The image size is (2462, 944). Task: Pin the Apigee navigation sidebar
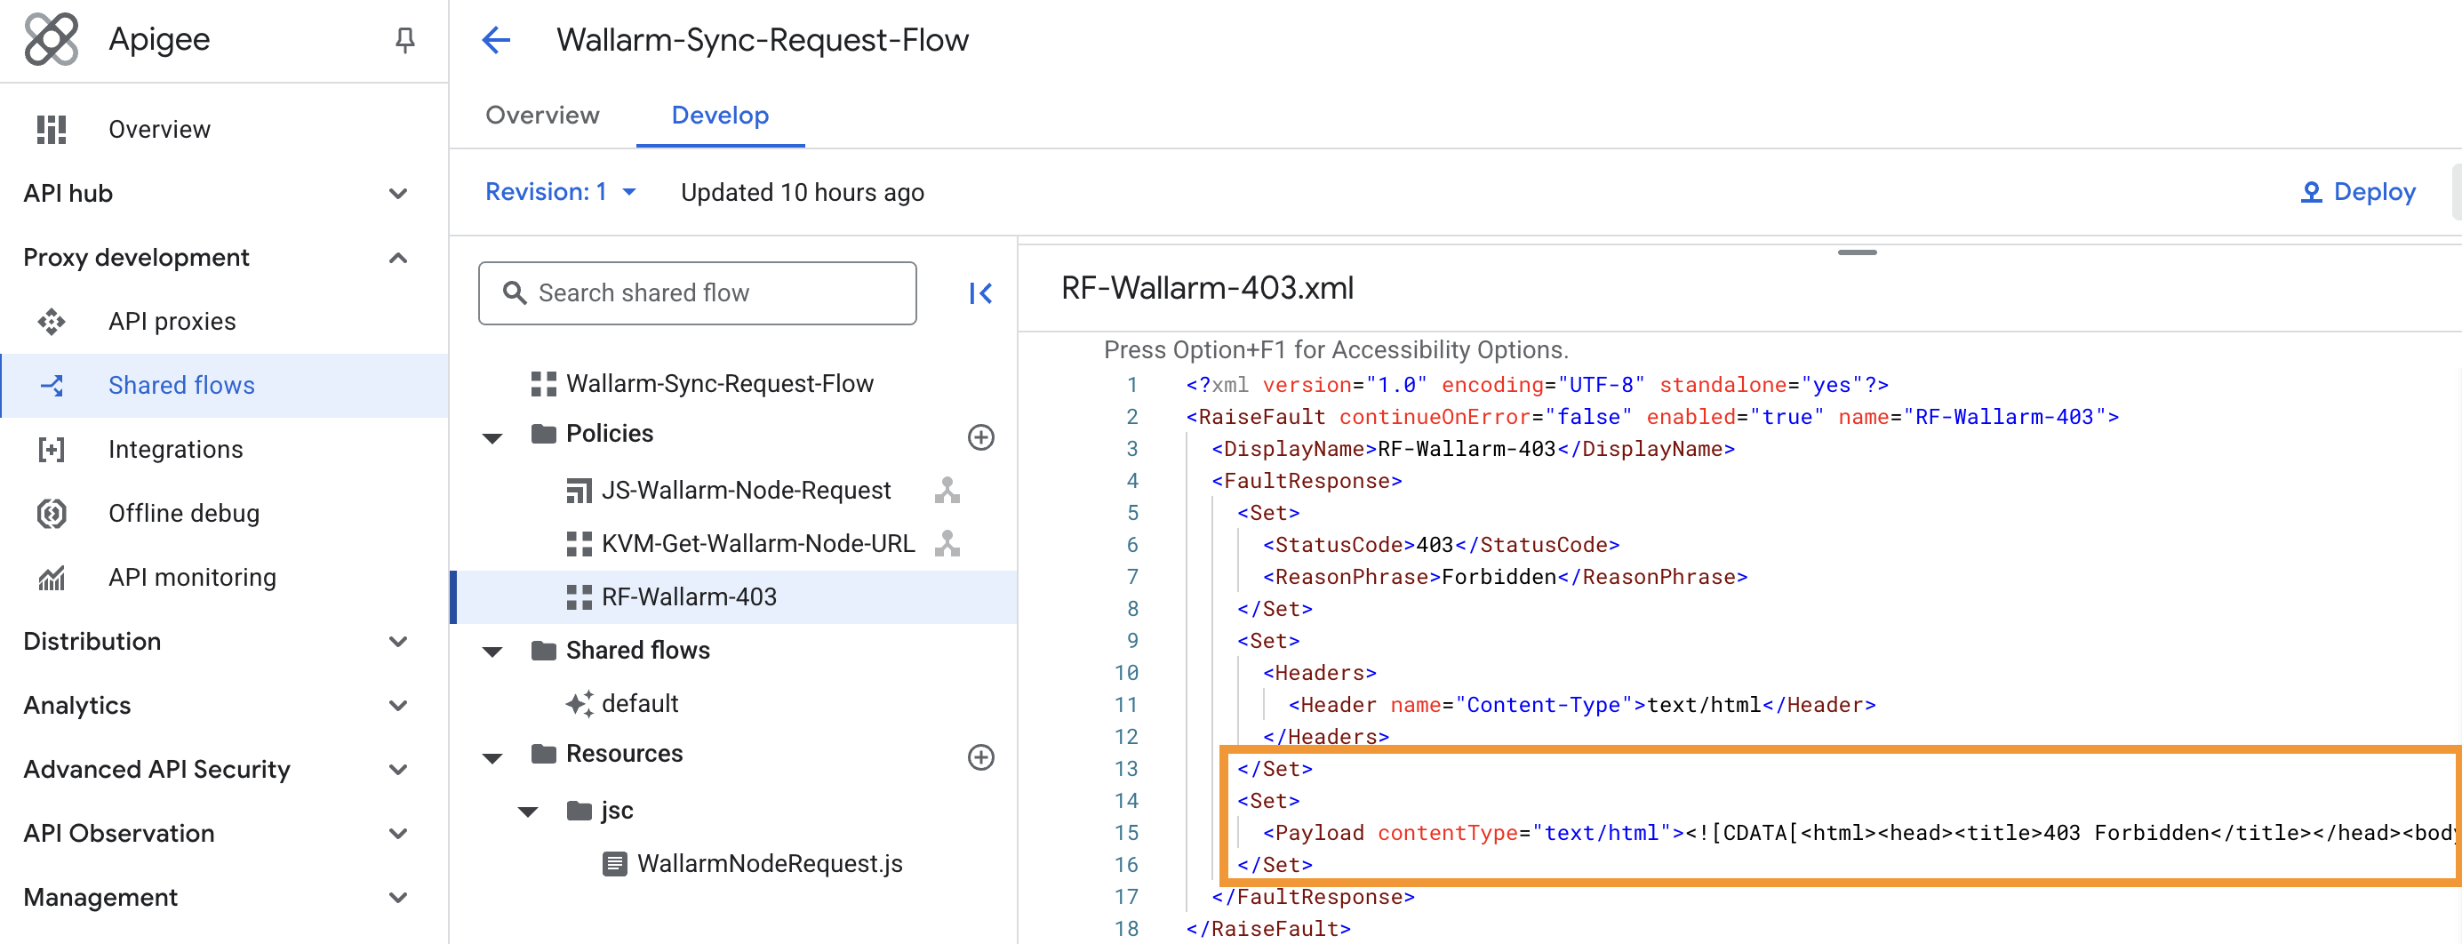pos(405,39)
